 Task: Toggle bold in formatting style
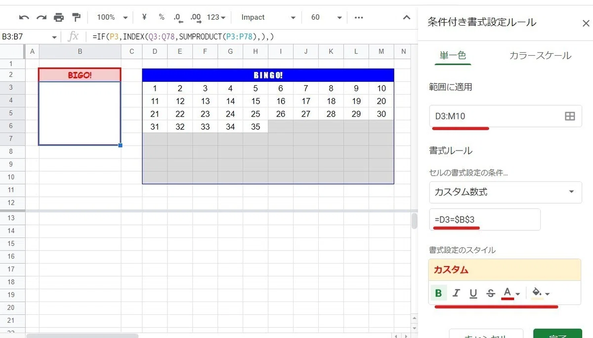pyautogui.click(x=438, y=294)
